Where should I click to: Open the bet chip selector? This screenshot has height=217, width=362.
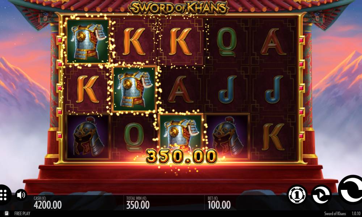297,195
